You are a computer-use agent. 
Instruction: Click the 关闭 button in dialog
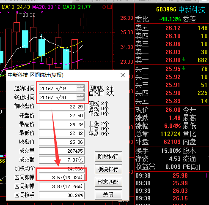click(x=108, y=194)
